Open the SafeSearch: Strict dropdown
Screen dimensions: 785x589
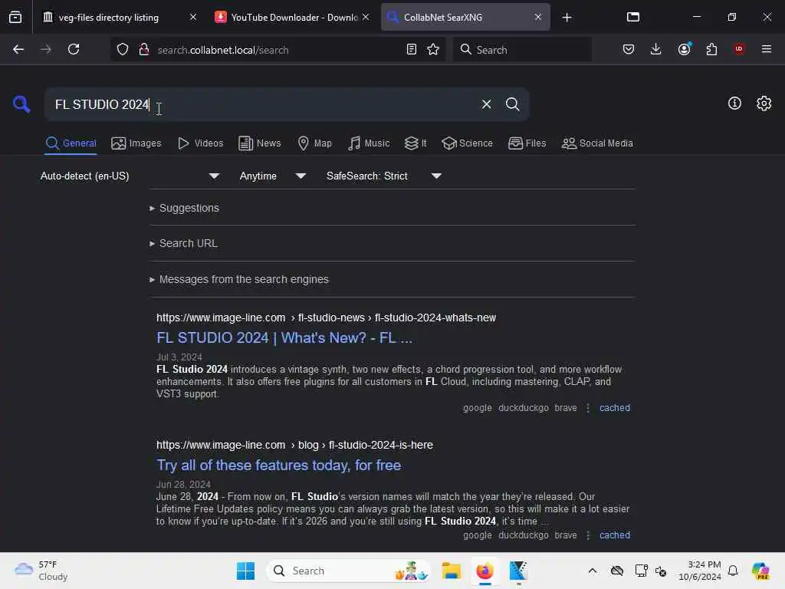click(384, 176)
